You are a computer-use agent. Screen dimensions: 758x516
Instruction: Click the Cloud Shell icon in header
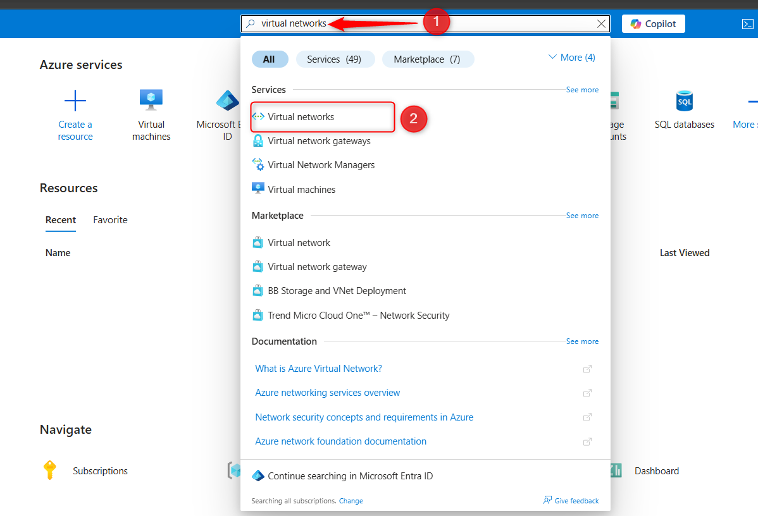[747, 24]
